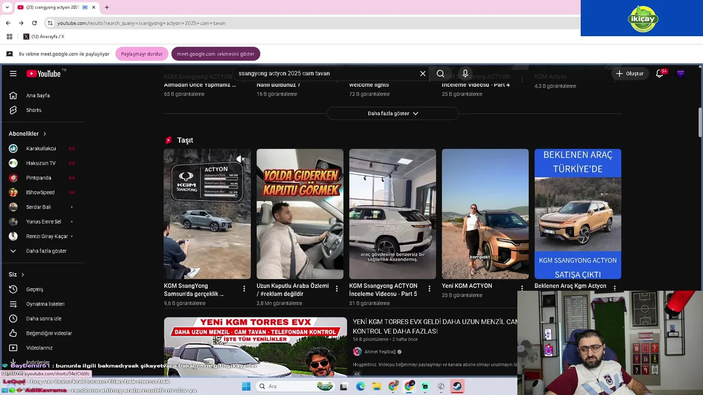Open the İnceleme Videosu Part 5 short

(393, 214)
